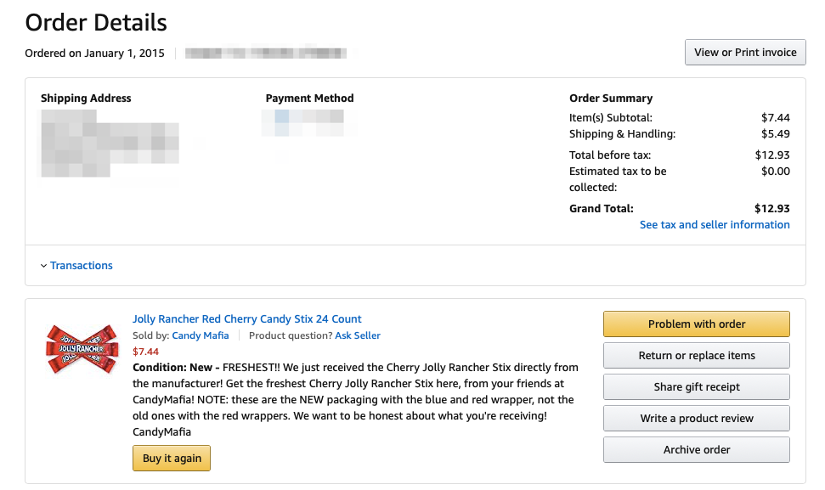Select Return or replace items
Image resolution: width=825 pixels, height=490 pixels.
coord(697,356)
